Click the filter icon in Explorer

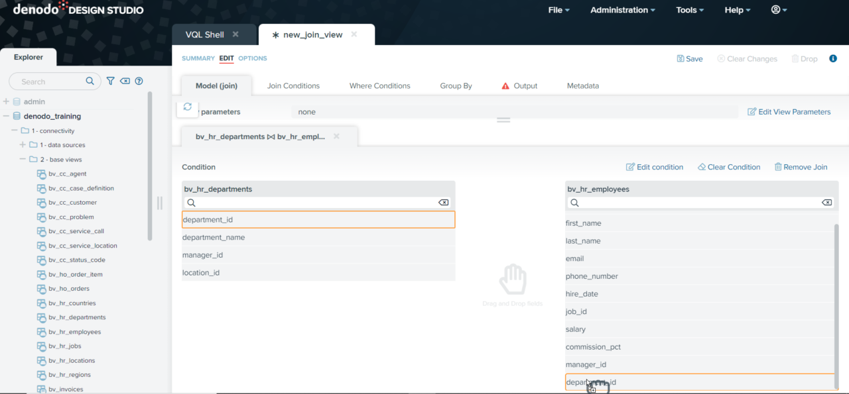[x=111, y=81]
